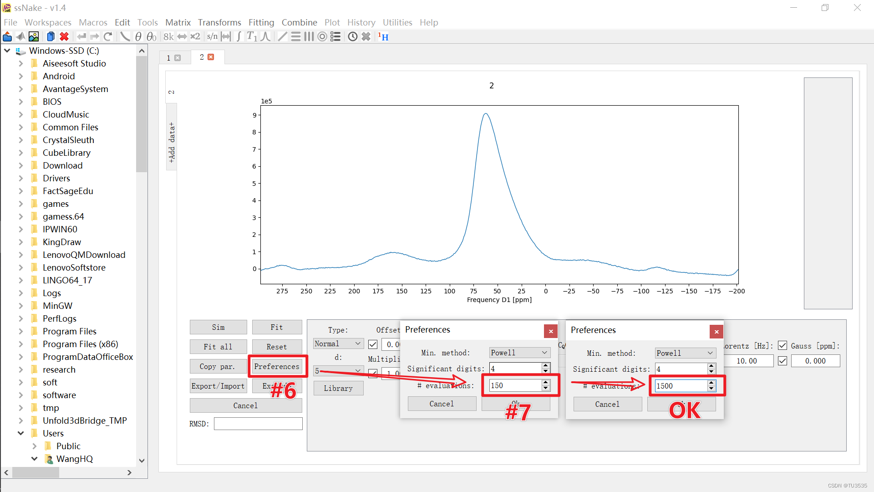Image resolution: width=874 pixels, height=492 pixels.
Task: Open the 1H NMR table icon
Action: click(x=383, y=37)
